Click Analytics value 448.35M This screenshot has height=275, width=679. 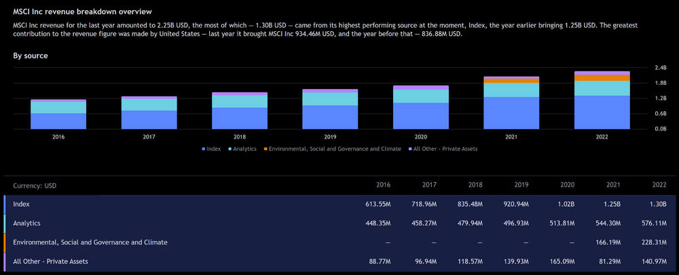pyautogui.click(x=378, y=223)
